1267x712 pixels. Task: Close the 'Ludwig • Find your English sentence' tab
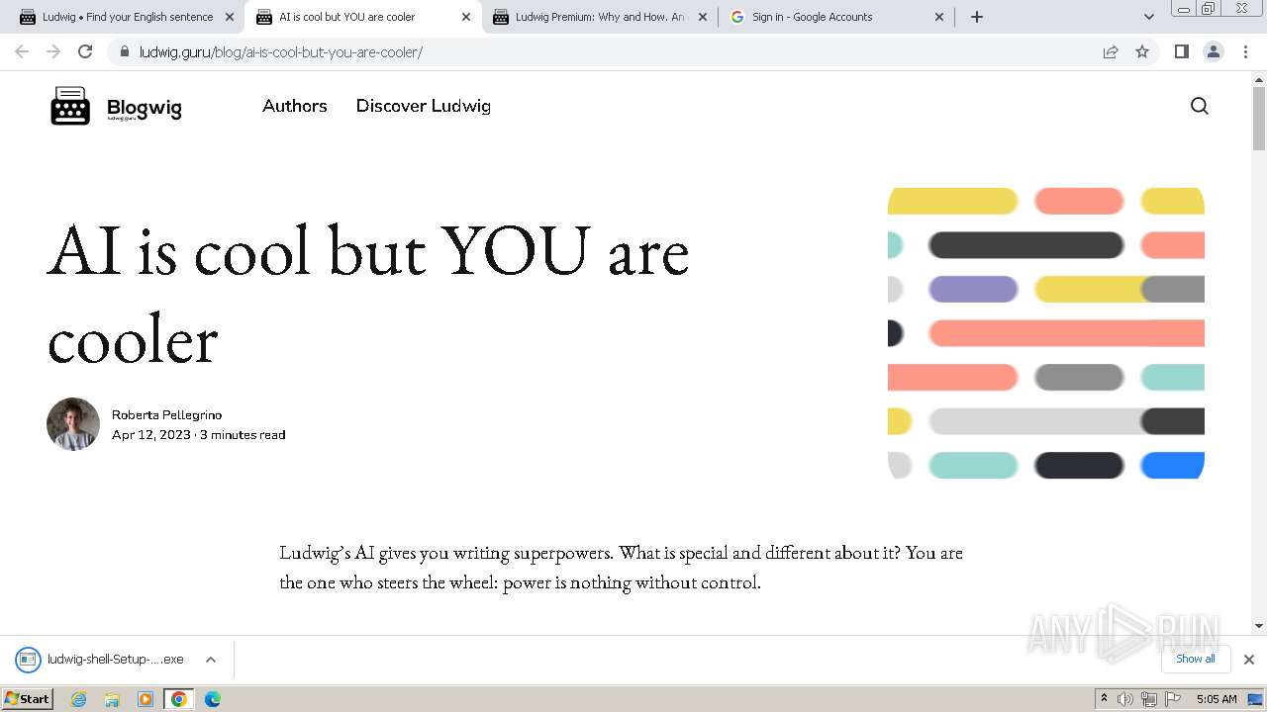[x=230, y=17]
